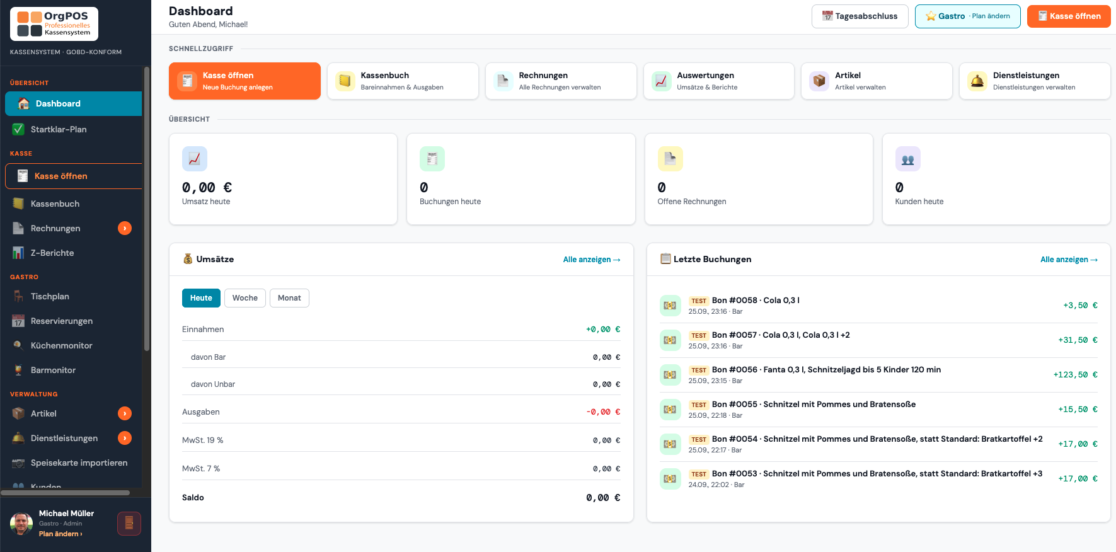Click the logout door icon
Viewport: 1116px width, 552px height.
[129, 523]
